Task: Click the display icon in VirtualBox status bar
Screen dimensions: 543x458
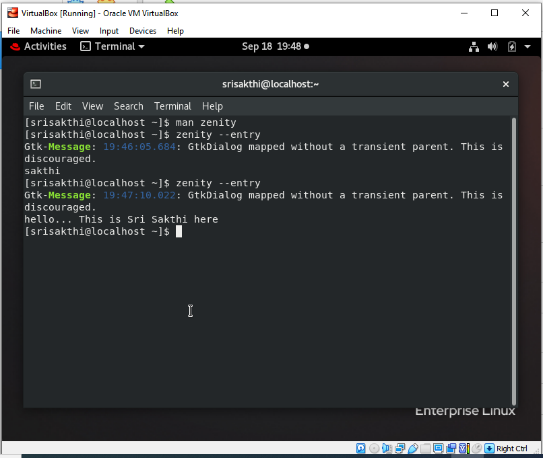Action: click(438, 448)
